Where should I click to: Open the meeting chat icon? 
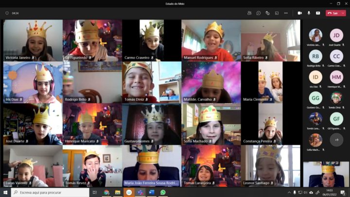(x=259, y=13)
